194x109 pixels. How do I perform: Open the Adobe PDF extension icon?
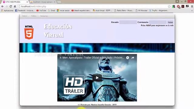tap(183, 6)
